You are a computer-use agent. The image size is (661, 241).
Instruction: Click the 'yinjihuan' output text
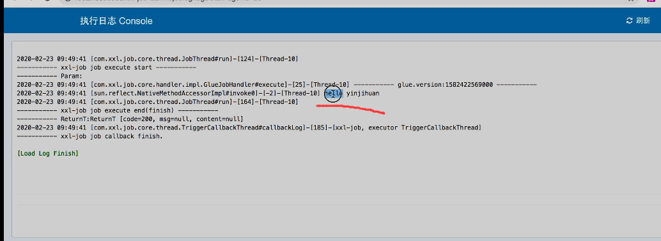point(363,93)
